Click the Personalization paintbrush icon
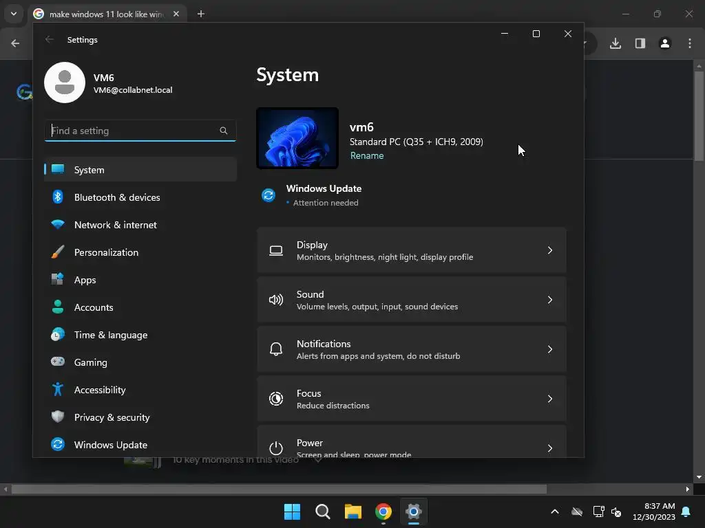 (x=58, y=252)
